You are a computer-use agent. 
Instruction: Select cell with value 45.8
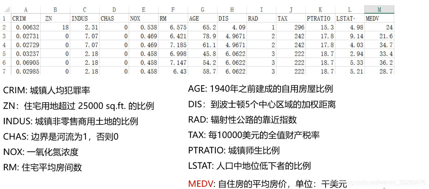(x=202, y=54)
